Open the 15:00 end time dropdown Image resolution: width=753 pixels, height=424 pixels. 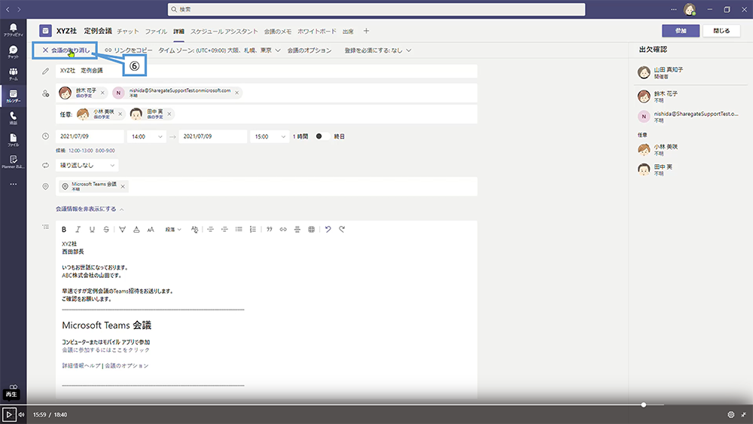[270, 136]
